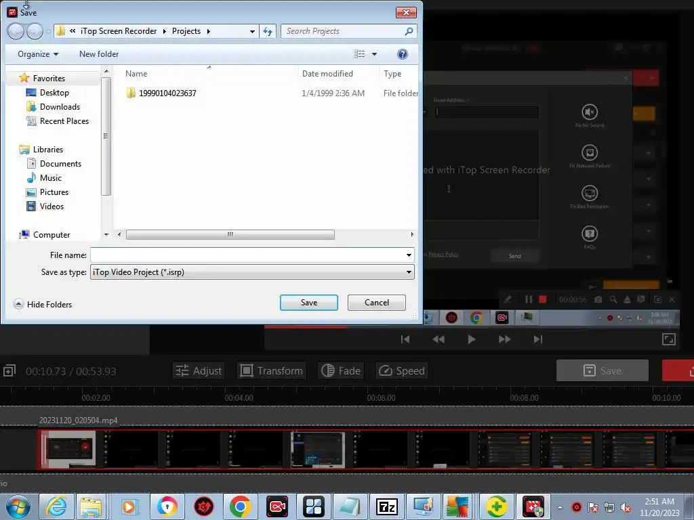Viewport: 694px width, 520px height.
Task: Click the editor Save project button
Action: (x=603, y=370)
